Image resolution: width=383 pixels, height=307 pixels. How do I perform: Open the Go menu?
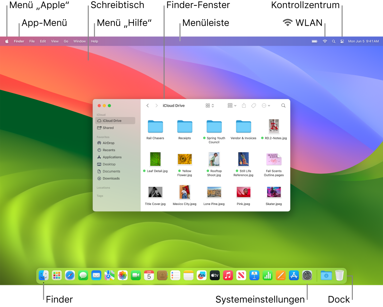66,41
